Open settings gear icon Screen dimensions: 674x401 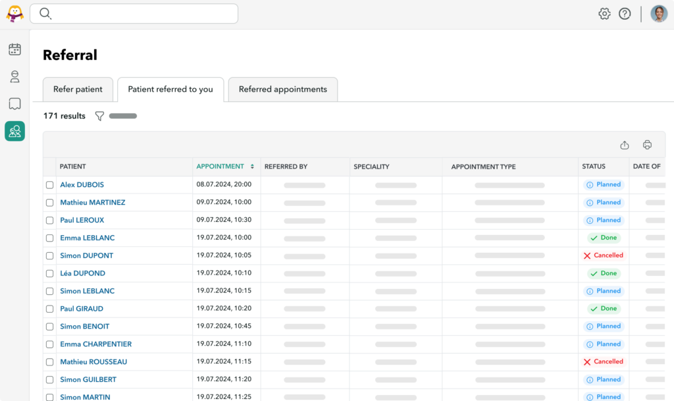coord(604,14)
